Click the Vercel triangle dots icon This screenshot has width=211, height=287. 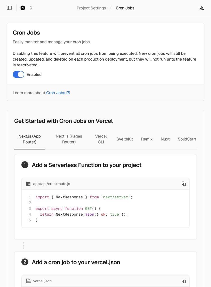(202, 8)
